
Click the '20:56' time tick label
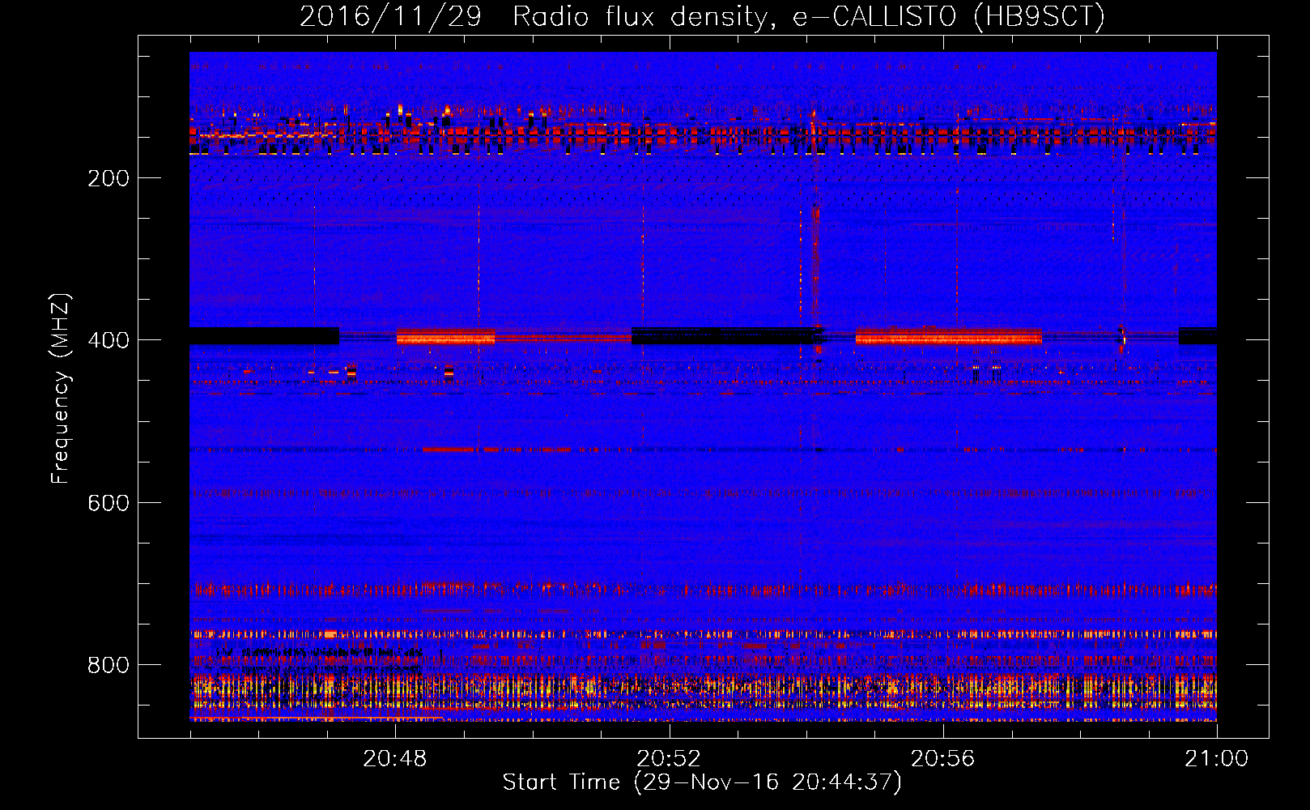pyautogui.click(x=942, y=759)
